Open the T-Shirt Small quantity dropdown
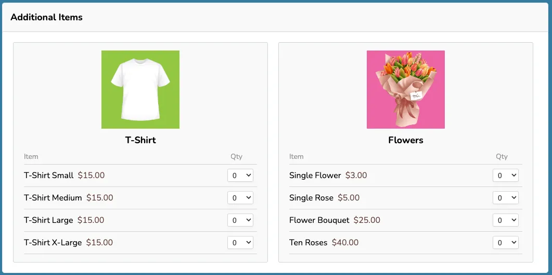The height and width of the screenshot is (275, 552). click(240, 175)
